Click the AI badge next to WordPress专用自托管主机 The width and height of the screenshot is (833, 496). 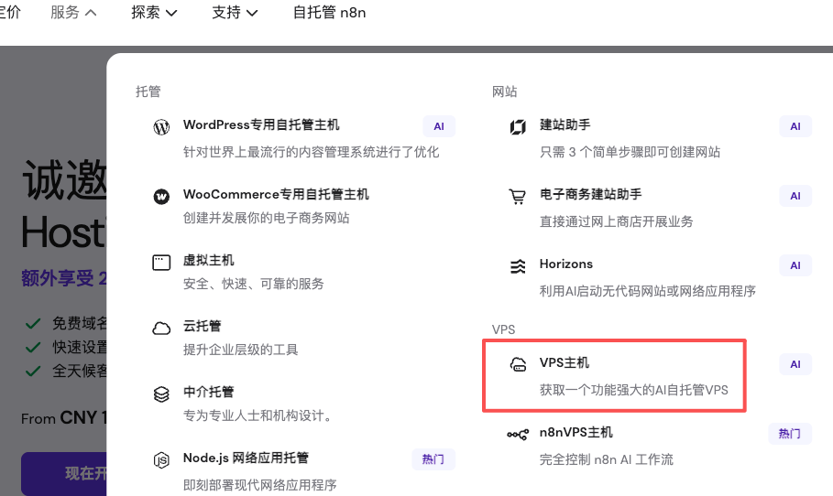coord(439,126)
